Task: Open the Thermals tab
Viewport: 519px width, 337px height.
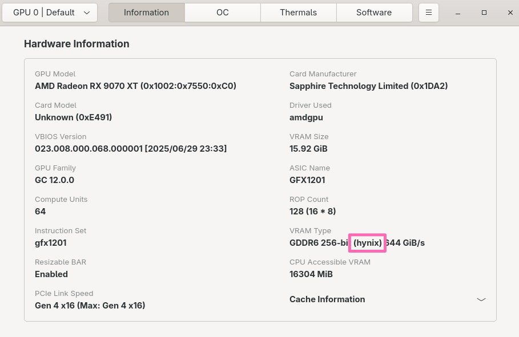Action: click(298, 12)
